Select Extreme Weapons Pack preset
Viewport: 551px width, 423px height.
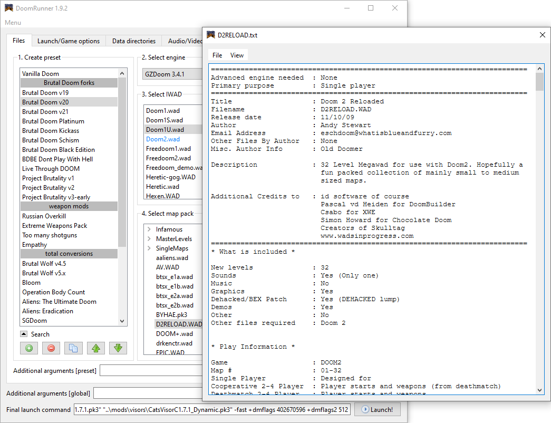point(69,225)
